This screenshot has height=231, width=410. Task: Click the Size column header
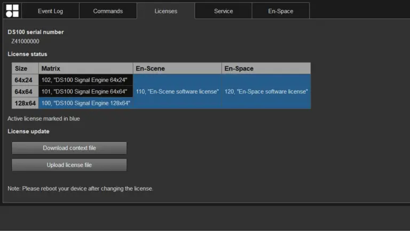point(25,68)
